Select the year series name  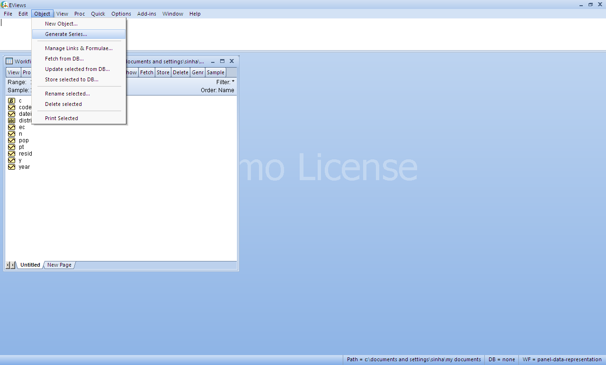point(24,167)
